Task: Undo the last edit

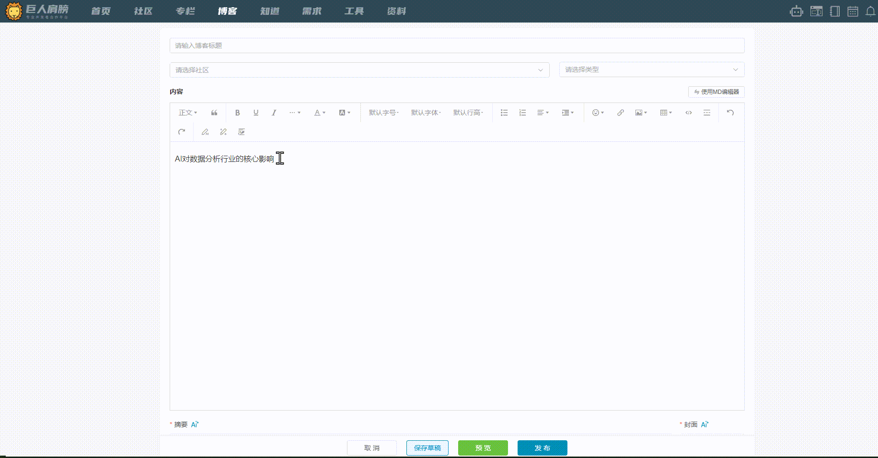Action: (730, 113)
